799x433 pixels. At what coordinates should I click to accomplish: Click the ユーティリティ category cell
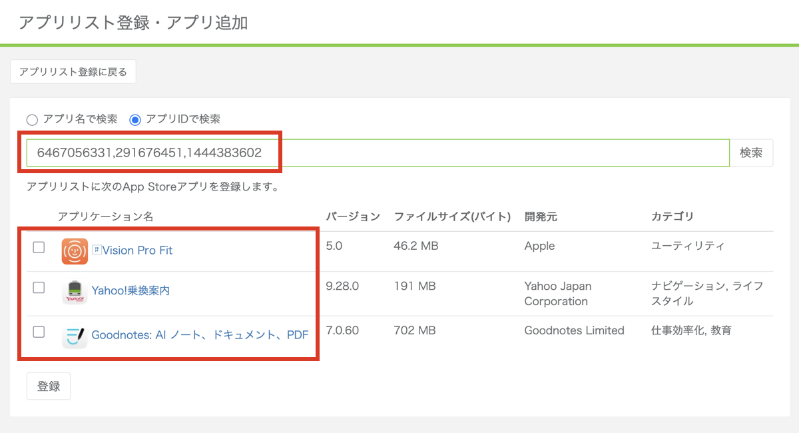688,246
